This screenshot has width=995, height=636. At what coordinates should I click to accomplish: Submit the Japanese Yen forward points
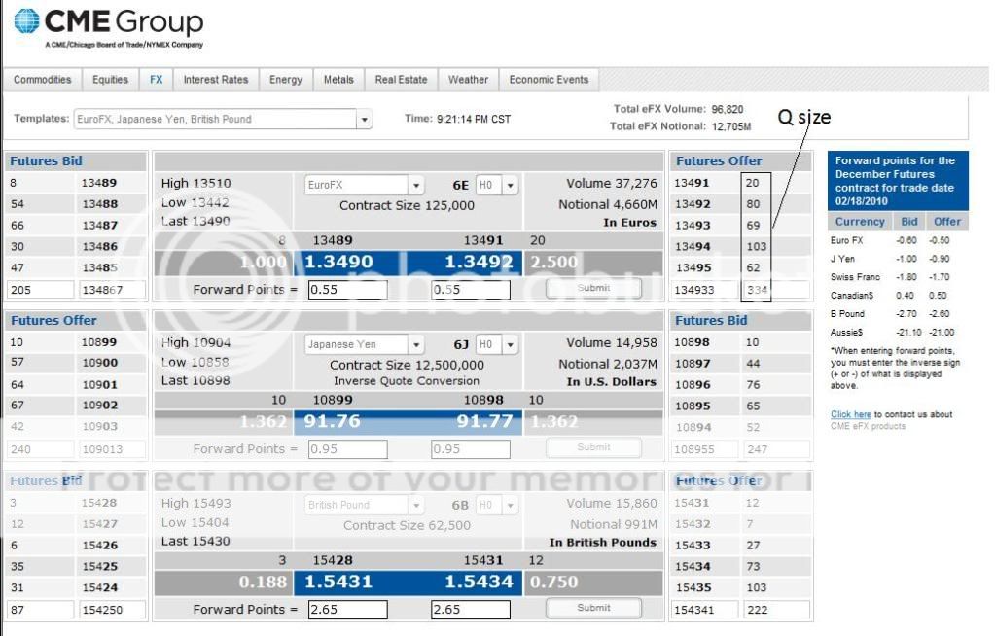(593, 447)
